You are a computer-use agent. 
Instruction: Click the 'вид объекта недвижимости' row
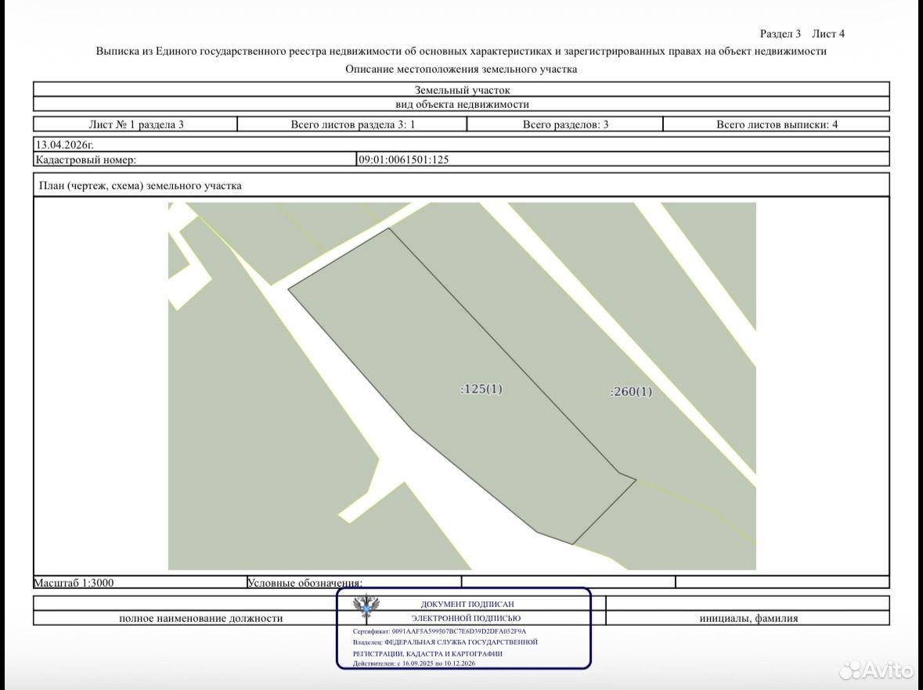(x=462, y=104)
